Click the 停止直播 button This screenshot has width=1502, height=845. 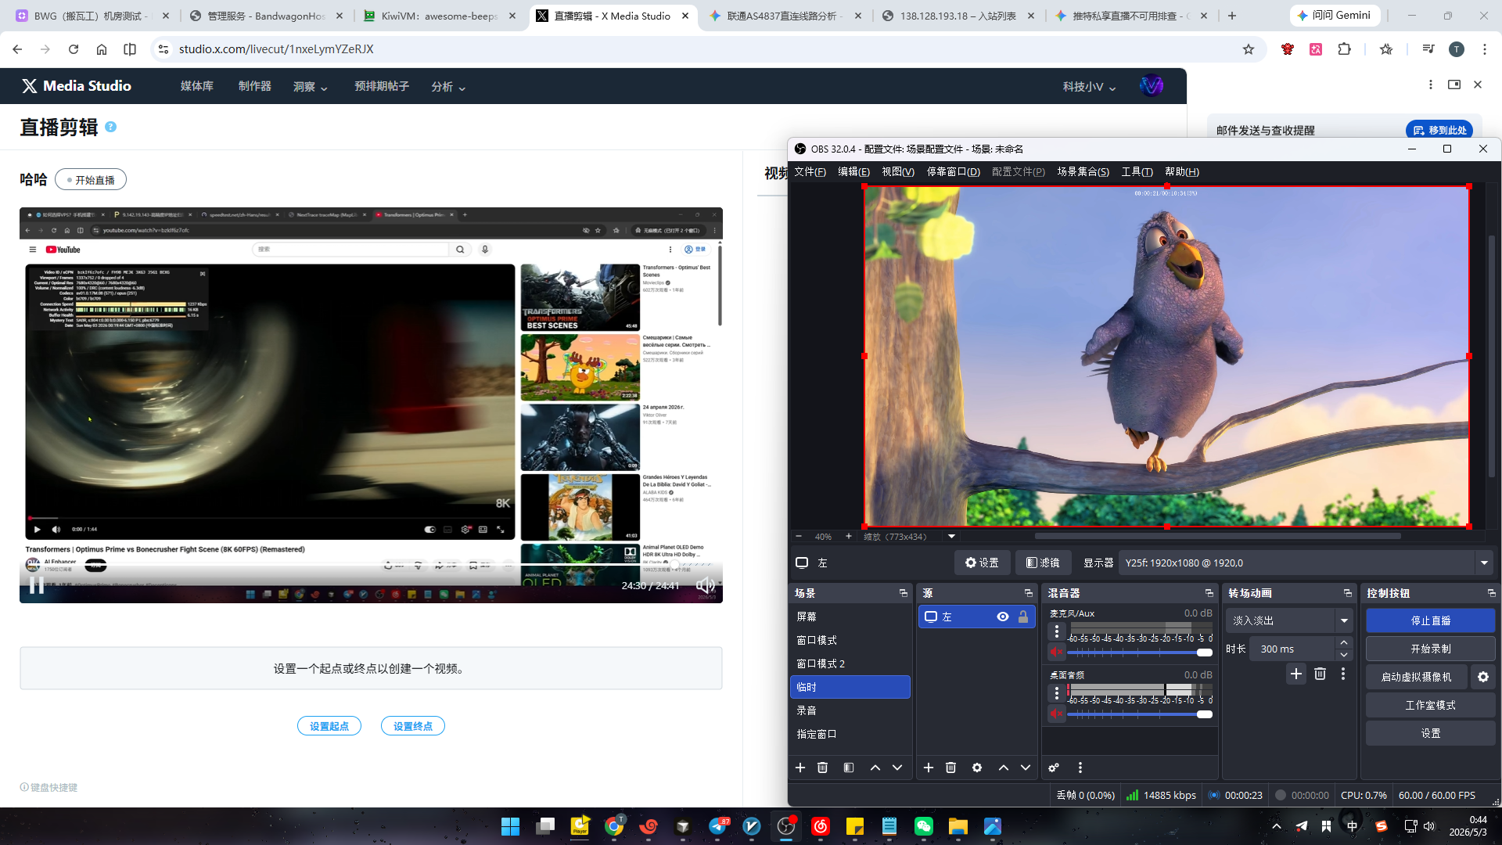1430,620
